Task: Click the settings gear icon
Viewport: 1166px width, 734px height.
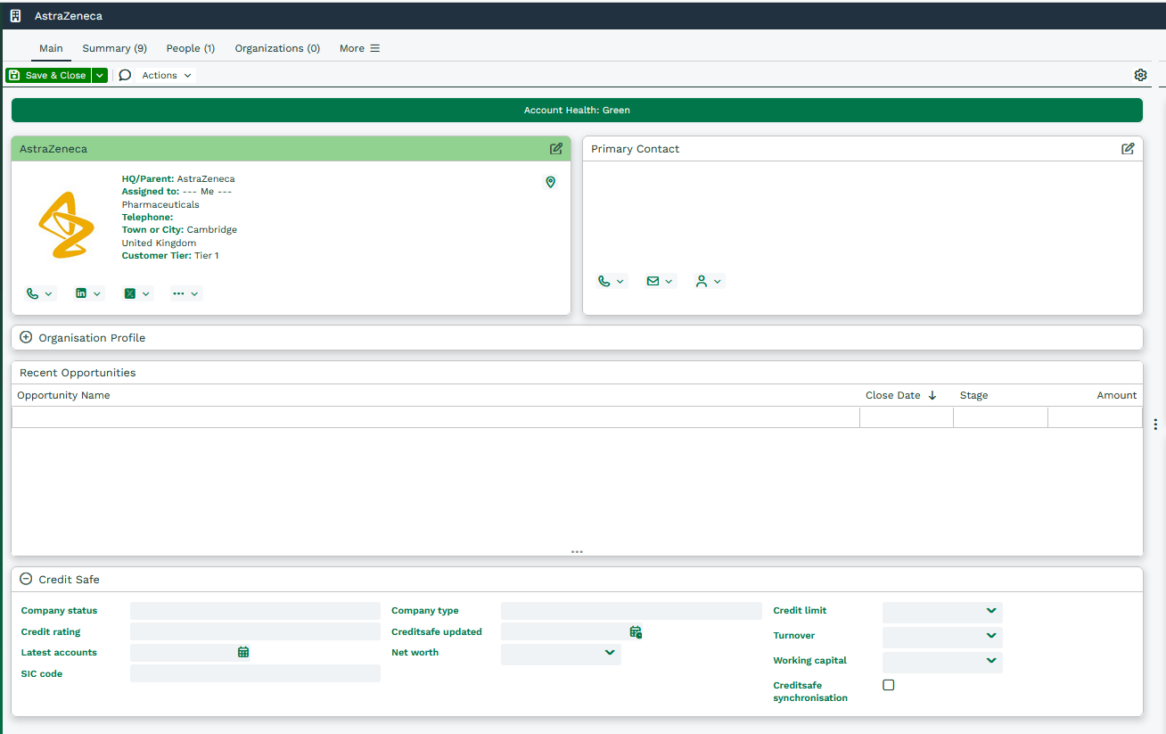Action: click(x=1140, y=75)
